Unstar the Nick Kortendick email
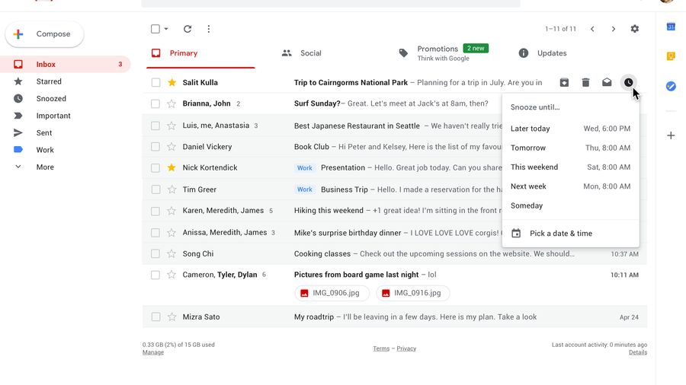The image size is (686, 385). tap(171, 167)
